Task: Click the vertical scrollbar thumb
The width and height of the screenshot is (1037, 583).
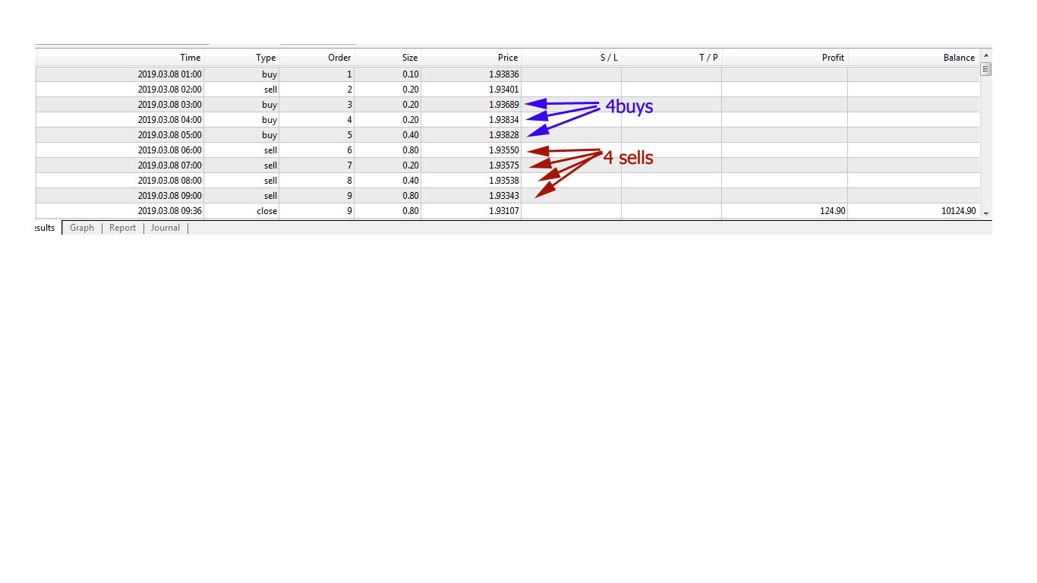Action: tap(986, 68)
